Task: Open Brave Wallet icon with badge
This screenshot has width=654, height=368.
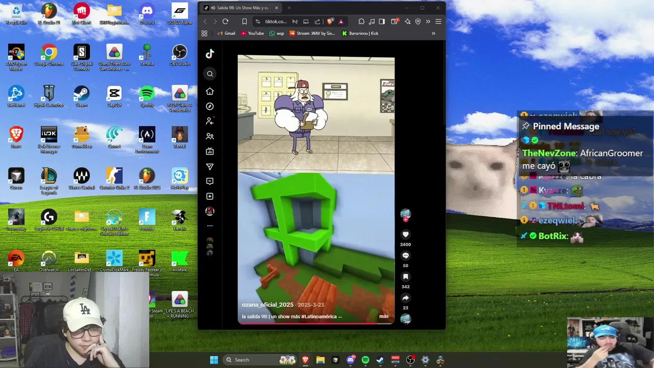Action: coord(394,21)
